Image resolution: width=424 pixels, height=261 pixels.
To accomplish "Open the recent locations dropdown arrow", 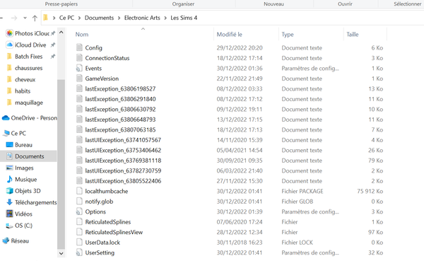I will coord(25,18).
